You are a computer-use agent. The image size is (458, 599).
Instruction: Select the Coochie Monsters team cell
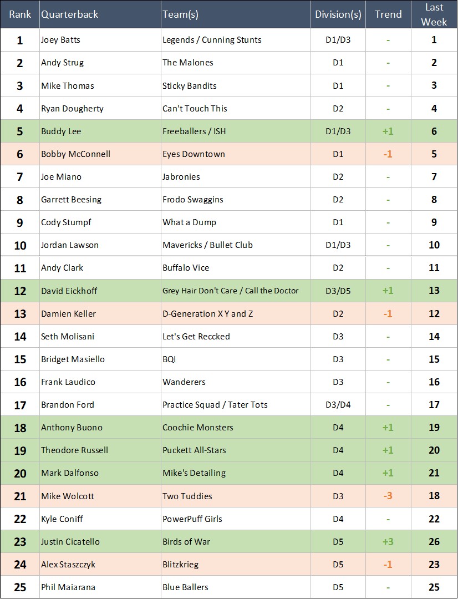pos(236,428)
